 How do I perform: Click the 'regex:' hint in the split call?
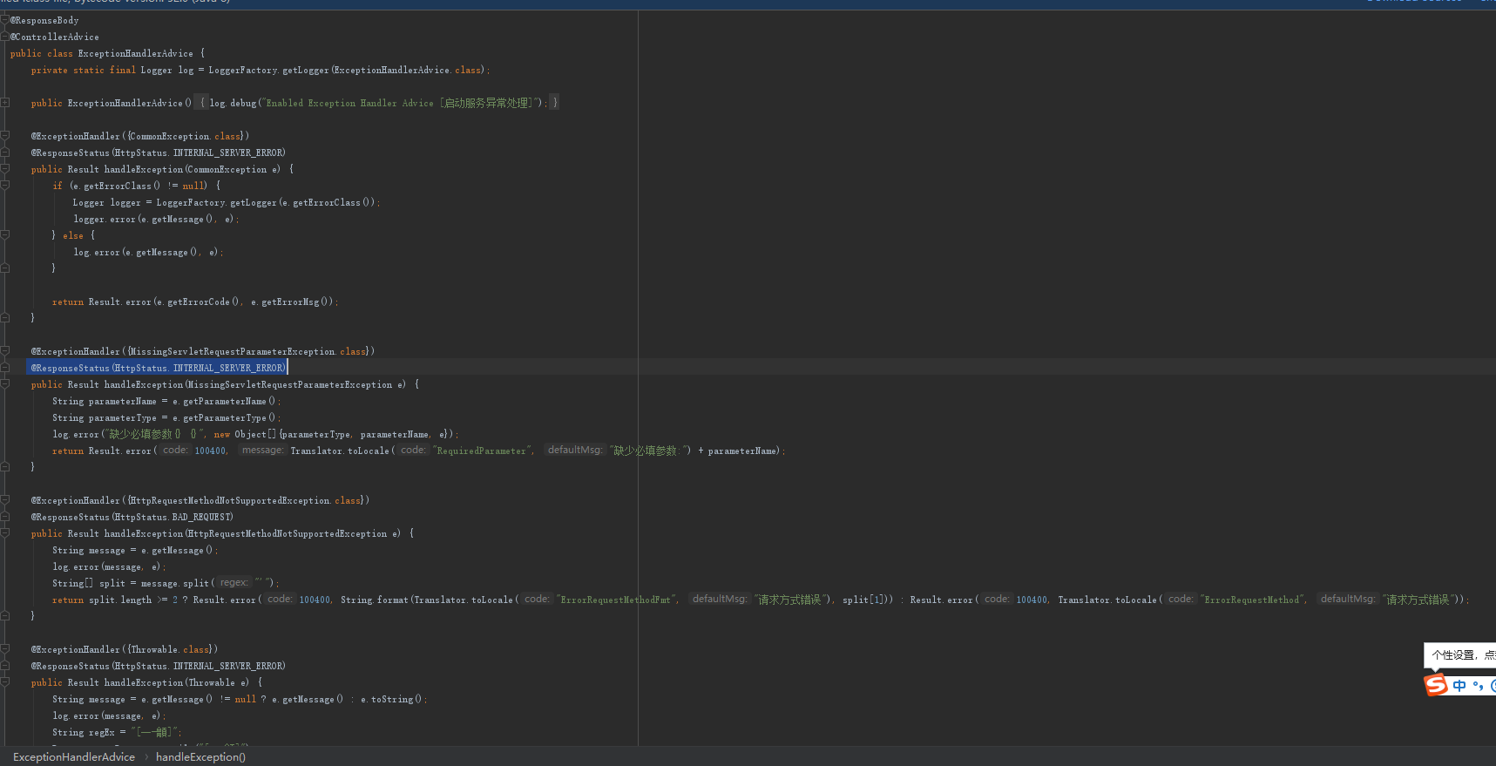pyautogui.click(x=234, y=582)
